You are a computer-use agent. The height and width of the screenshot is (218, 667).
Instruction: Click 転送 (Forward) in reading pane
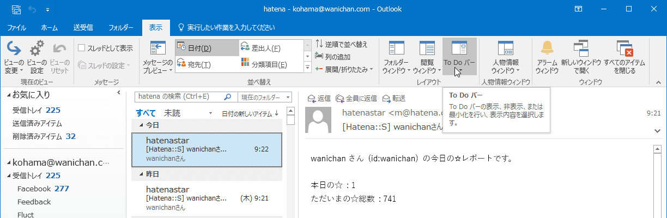pyautogui.click(x=394, y=98)
